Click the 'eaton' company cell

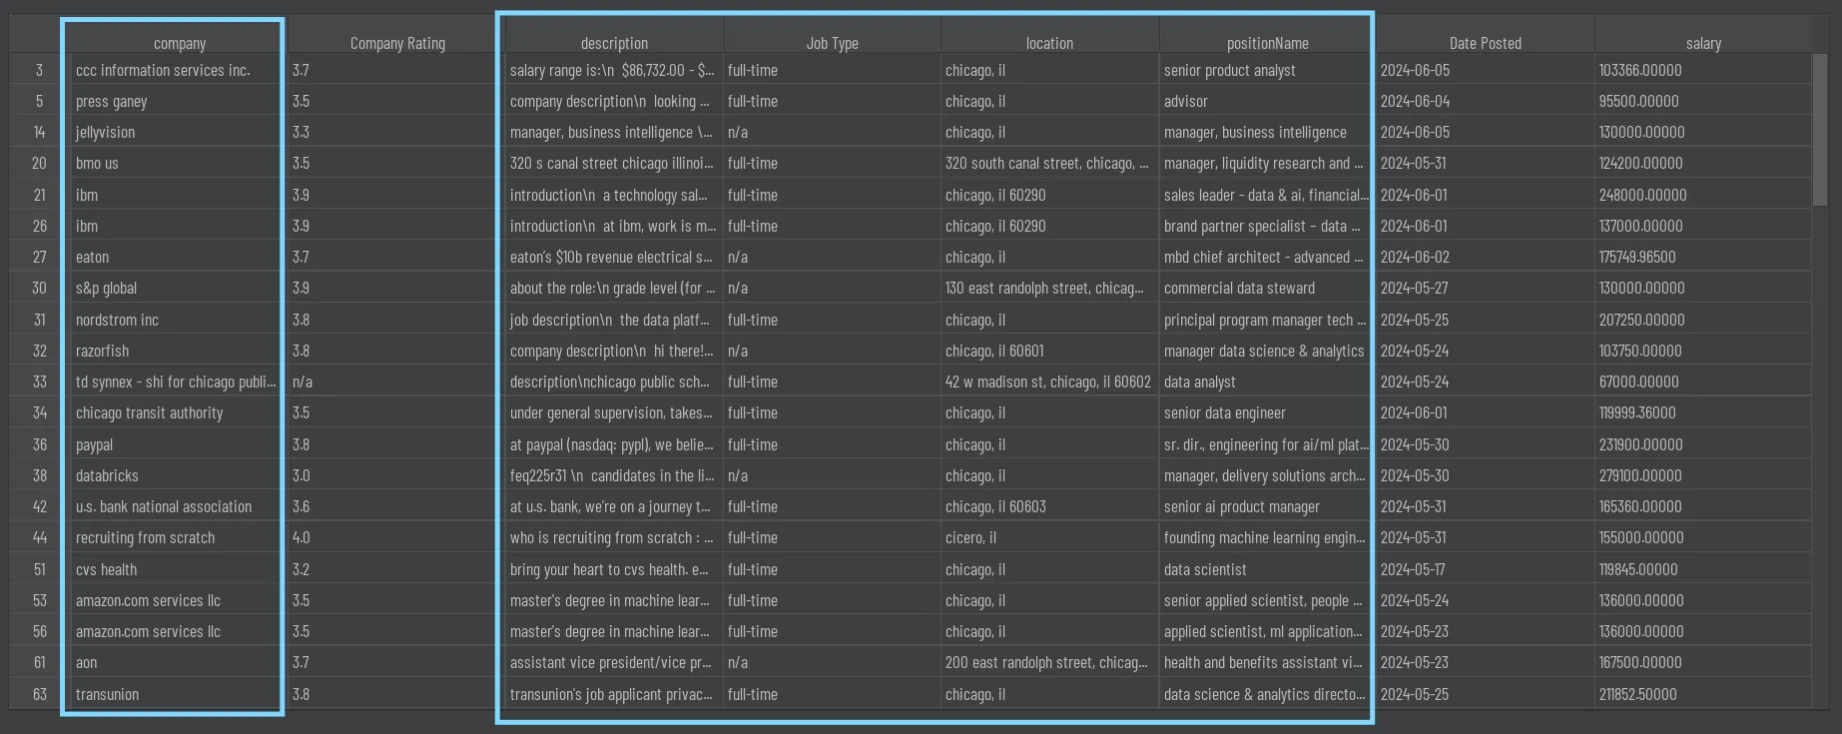[179, 257]
